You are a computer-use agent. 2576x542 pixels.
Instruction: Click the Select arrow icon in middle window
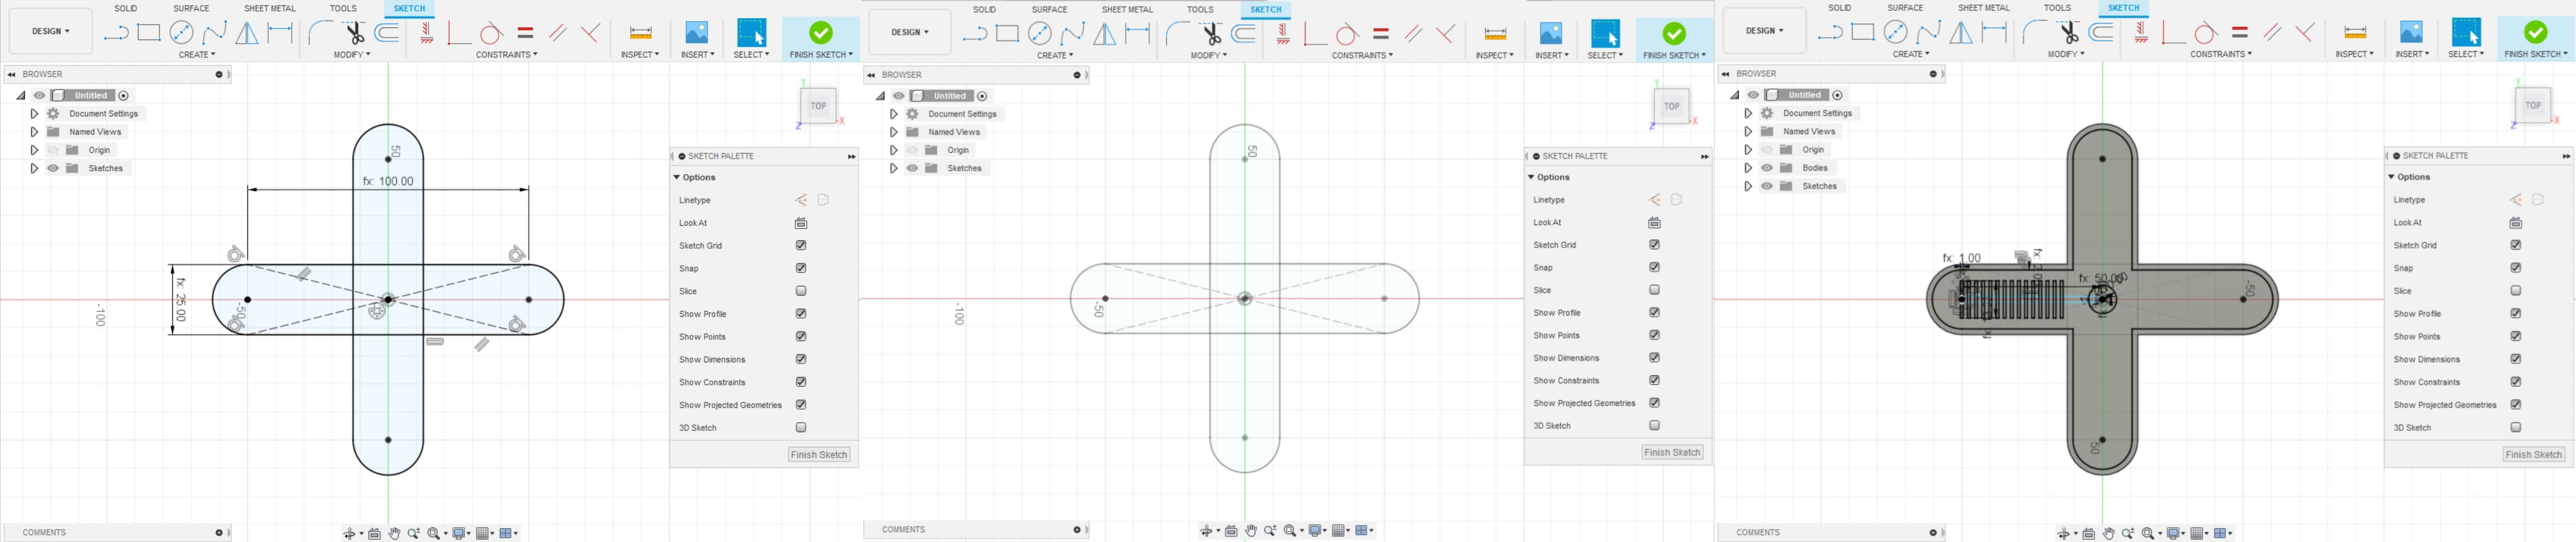point(1605,33)
